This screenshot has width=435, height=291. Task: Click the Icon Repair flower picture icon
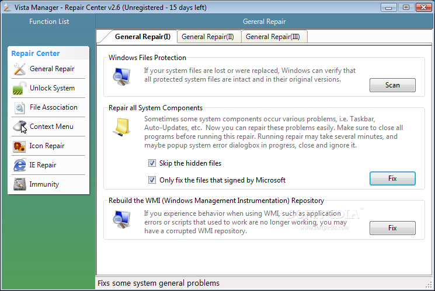(x=19, y=146)
